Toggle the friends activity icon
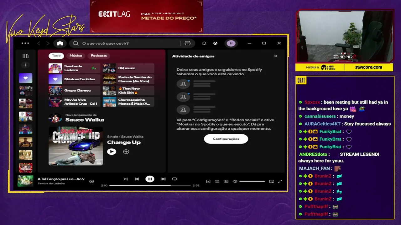This screenshot has width=401, height=225. tap(215, 43)
